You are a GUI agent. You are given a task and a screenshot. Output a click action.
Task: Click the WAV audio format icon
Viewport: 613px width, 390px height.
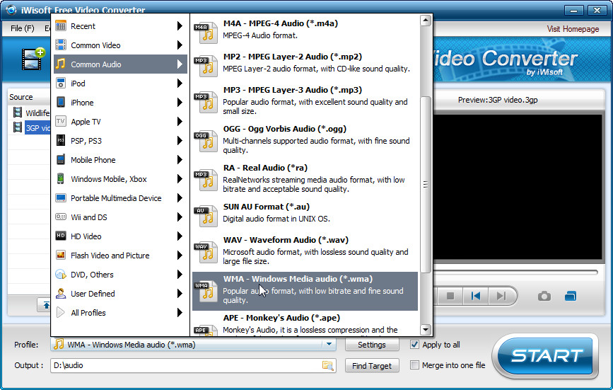[206, 252]
